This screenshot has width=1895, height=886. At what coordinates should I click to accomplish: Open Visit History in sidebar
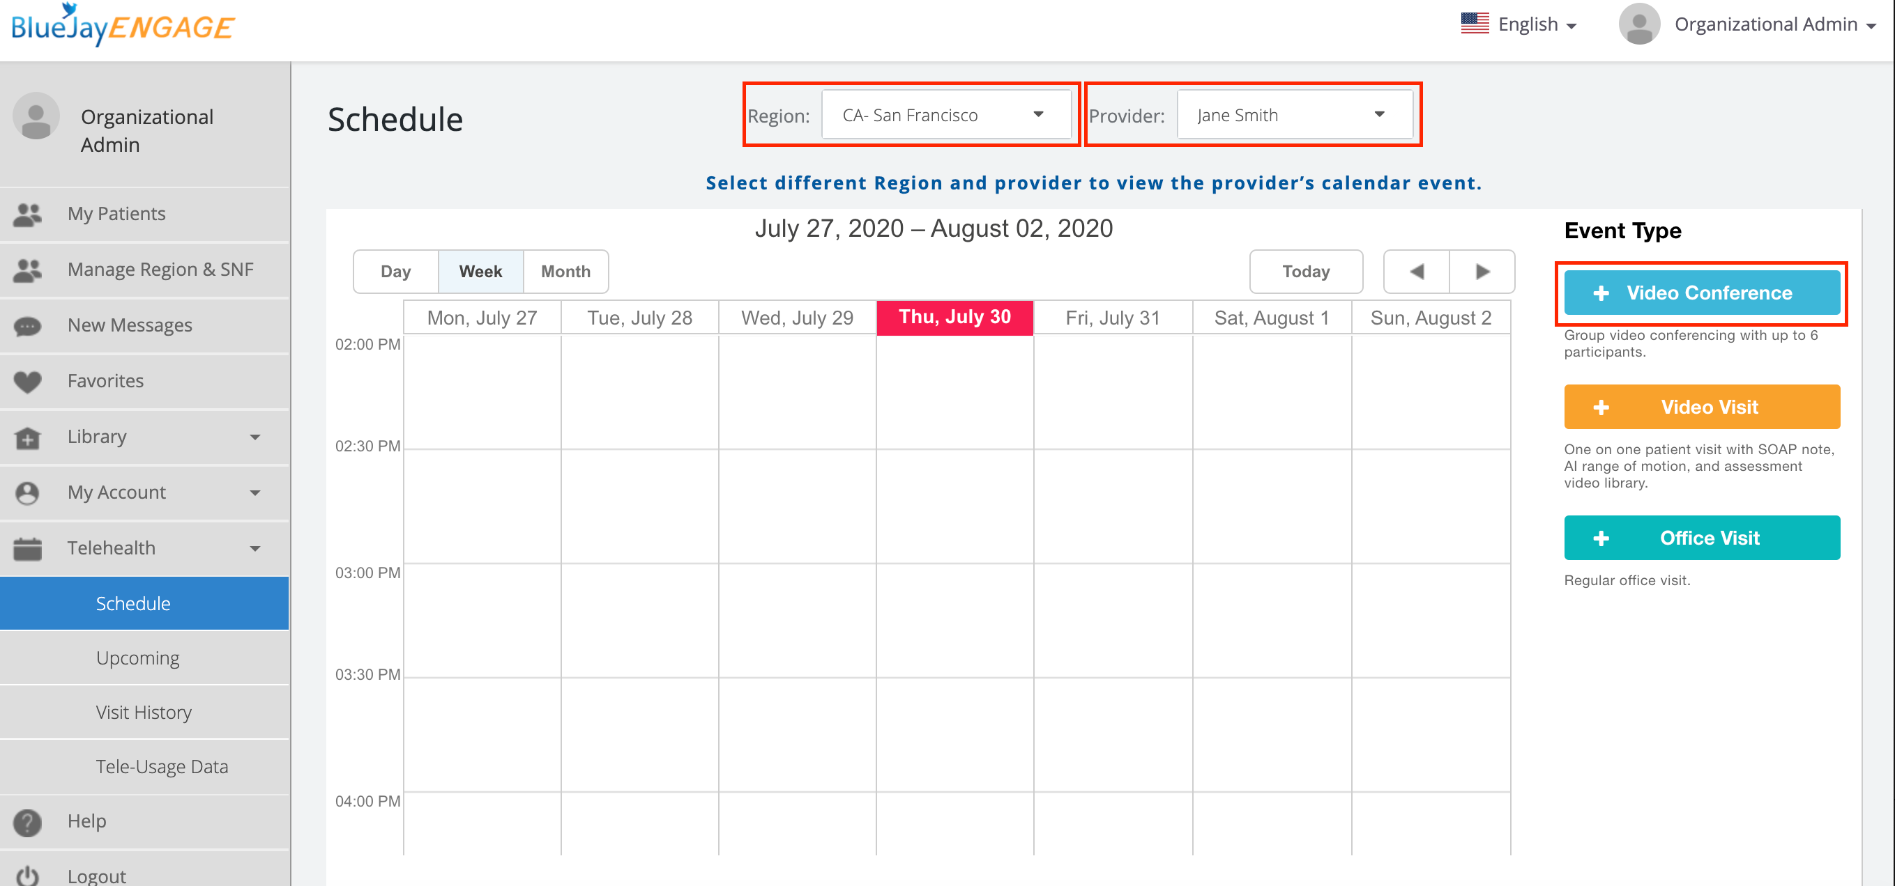[144, 713]
